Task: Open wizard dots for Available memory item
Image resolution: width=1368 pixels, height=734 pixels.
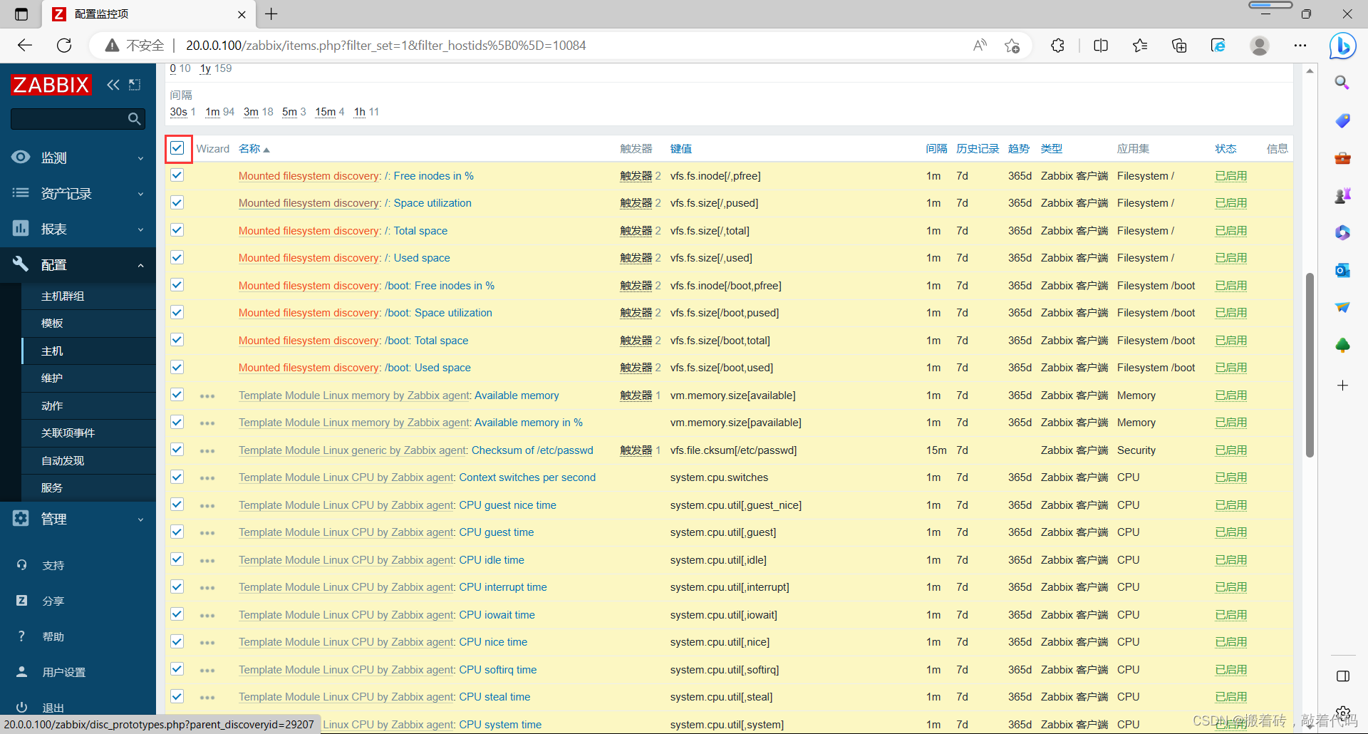Action: point(207,396)
